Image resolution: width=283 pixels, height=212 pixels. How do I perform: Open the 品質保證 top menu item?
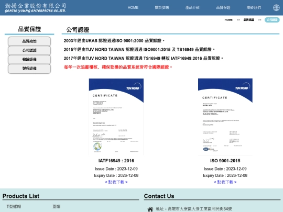tap(223, 7)
